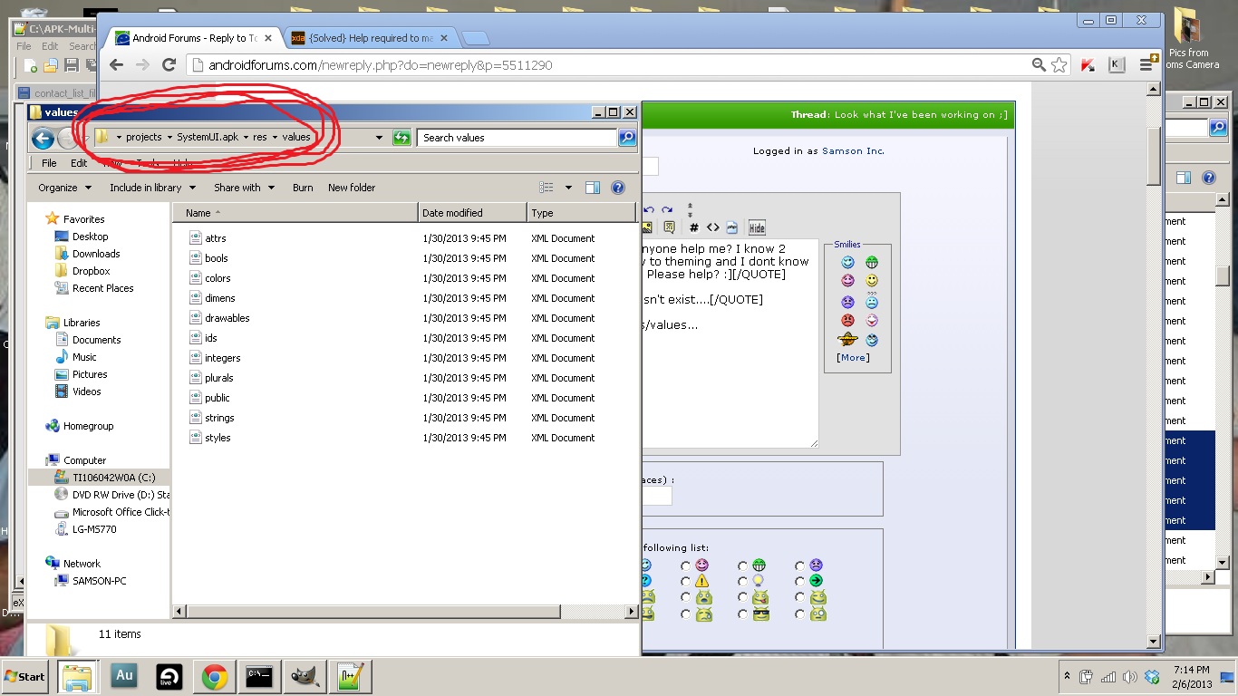The height and width of the screenshot is (696, 1238).
Task: Open the More smilies link
Action: tap(853, 358)
